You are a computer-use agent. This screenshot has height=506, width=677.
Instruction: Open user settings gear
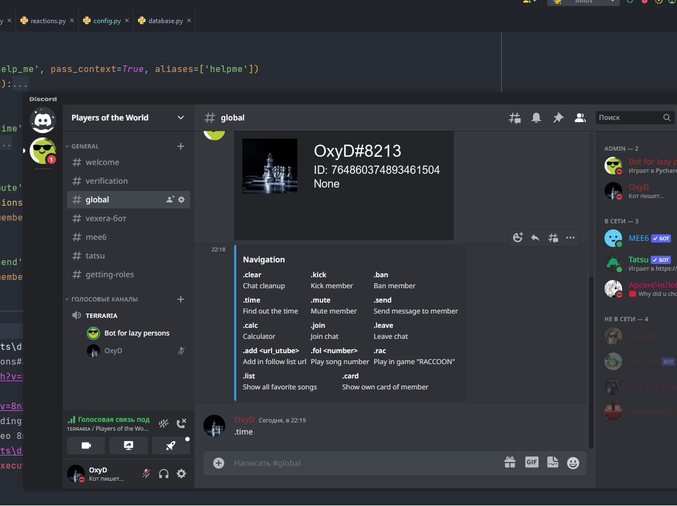pyautogui.click(x=181, y=474)
